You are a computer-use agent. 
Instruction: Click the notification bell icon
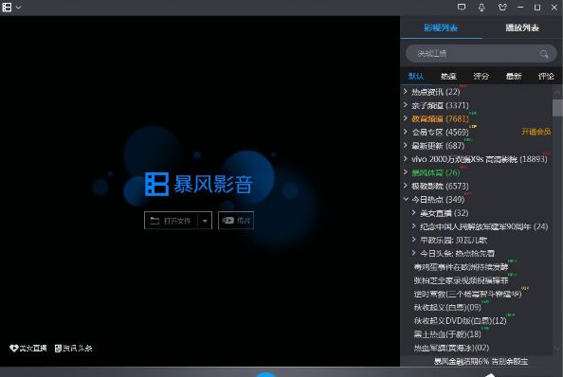(x=481, y=8)
